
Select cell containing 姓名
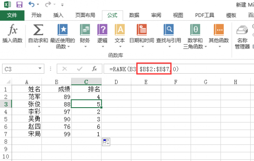(x=27, y=89)
